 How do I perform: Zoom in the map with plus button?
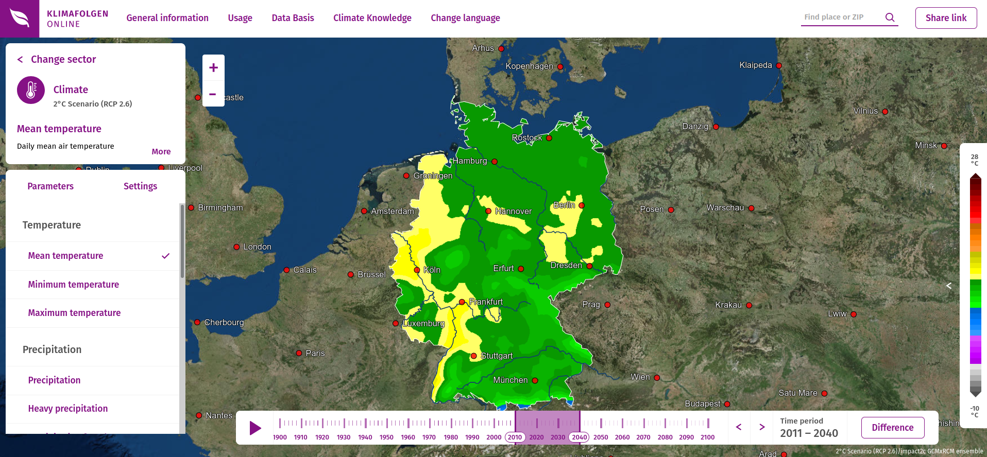[x=213, y=68]
